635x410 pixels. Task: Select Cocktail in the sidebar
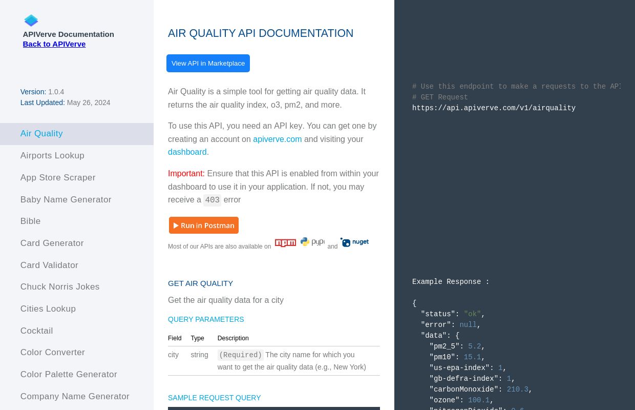click(x=77, y=331)
